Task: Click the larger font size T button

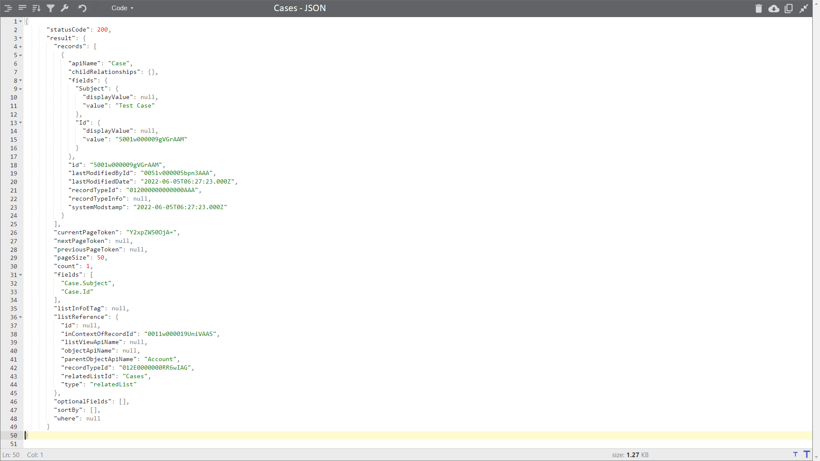Action: coord(806,455)
